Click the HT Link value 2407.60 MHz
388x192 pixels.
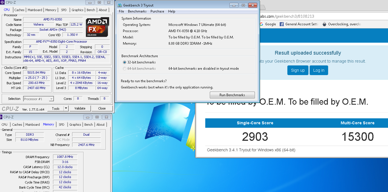click(36, 88)
